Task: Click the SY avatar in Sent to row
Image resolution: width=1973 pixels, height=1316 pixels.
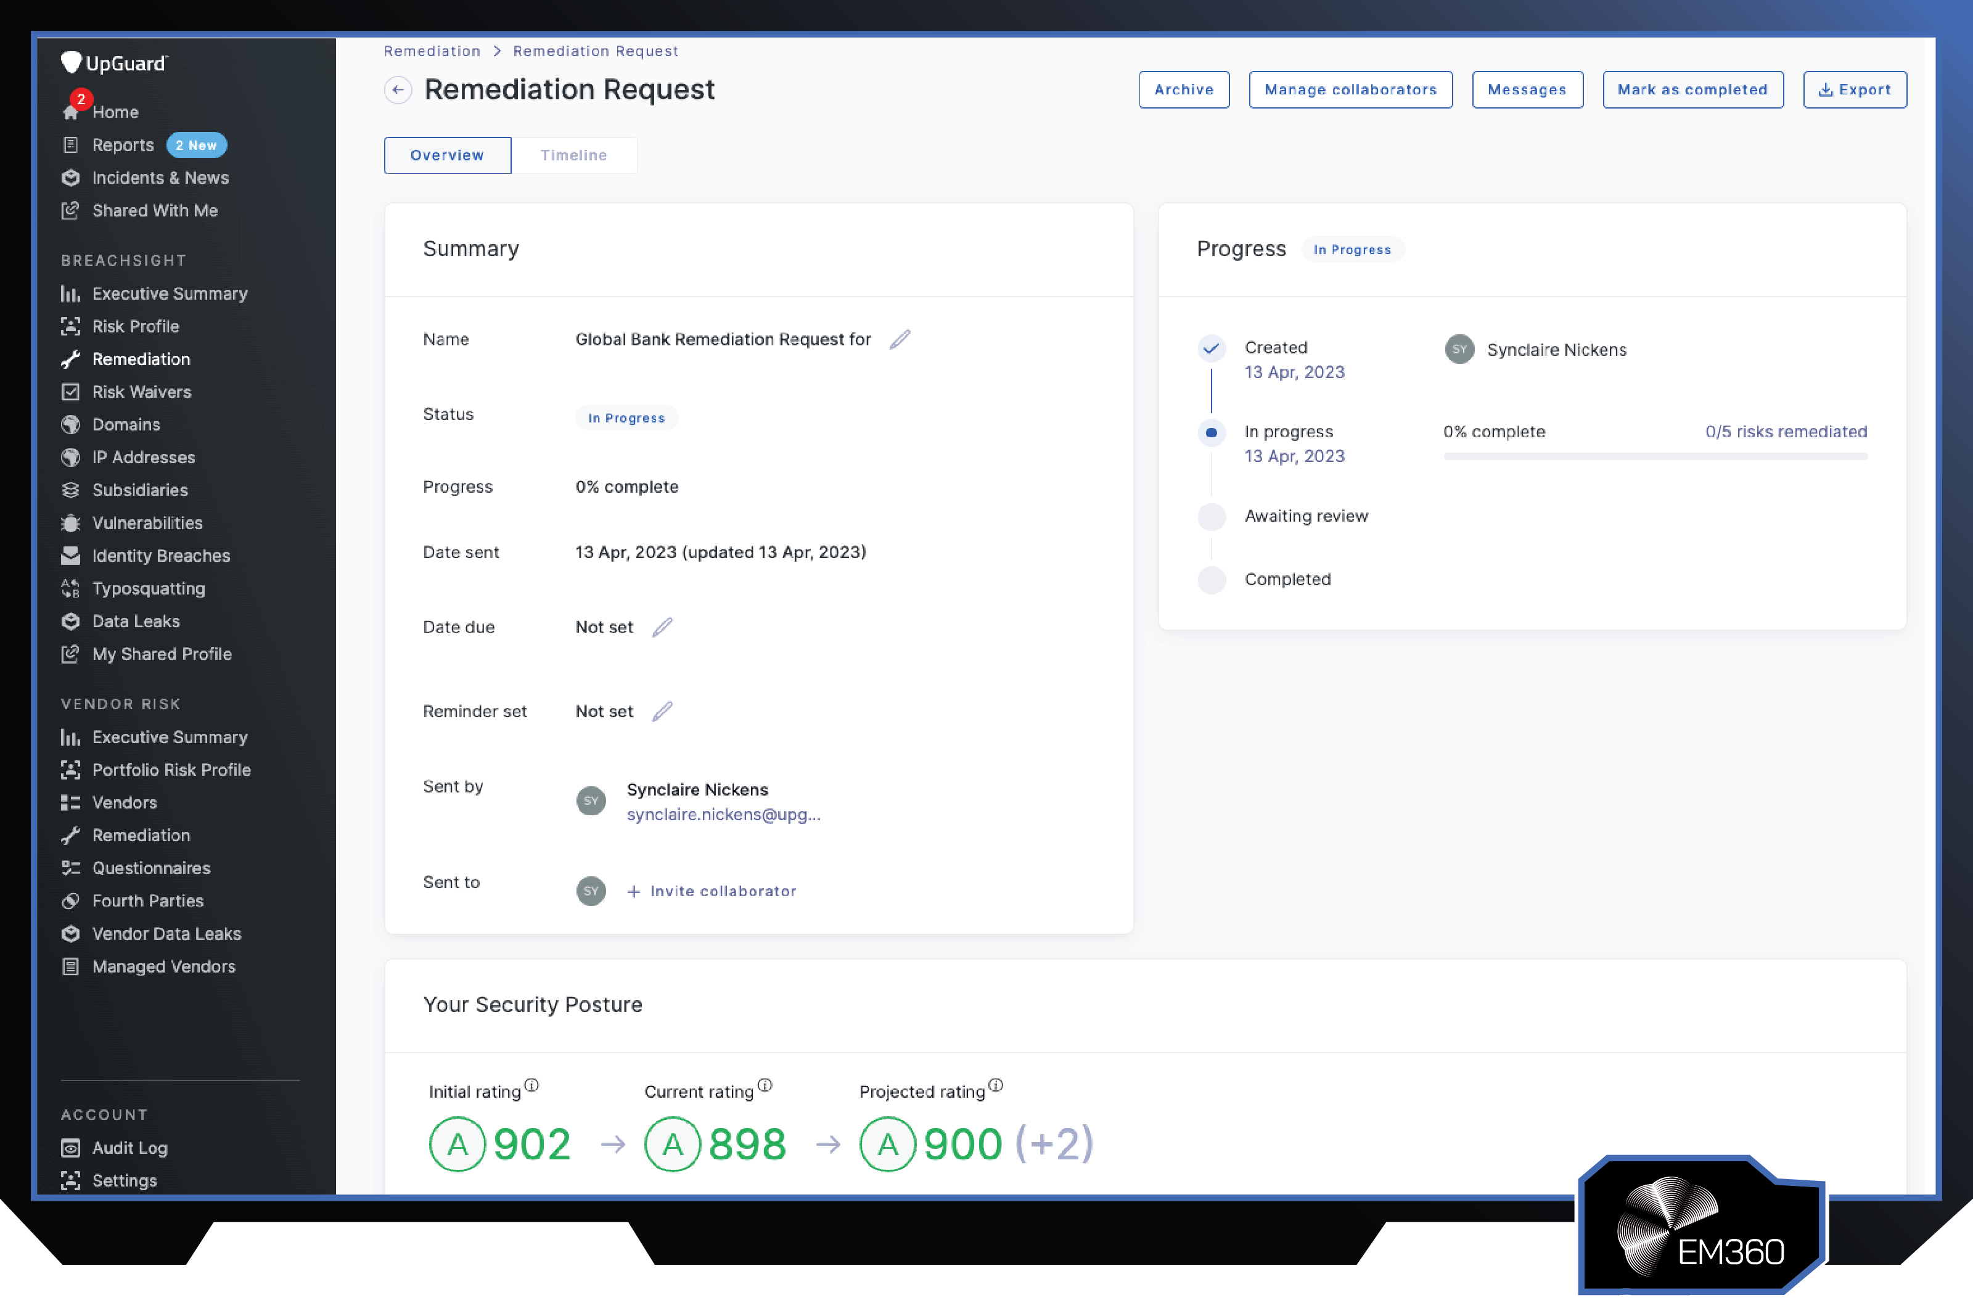Action: click(591, 890)
